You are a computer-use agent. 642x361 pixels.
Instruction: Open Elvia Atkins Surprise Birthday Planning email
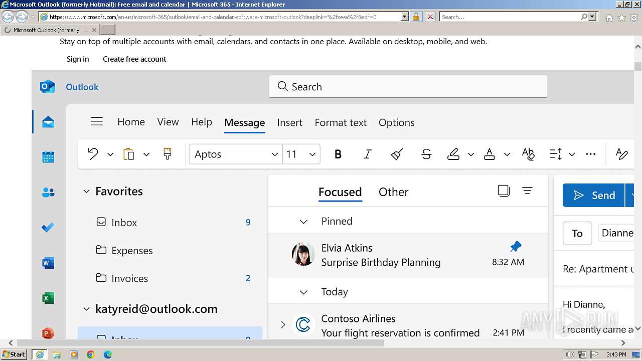[408, 255]
